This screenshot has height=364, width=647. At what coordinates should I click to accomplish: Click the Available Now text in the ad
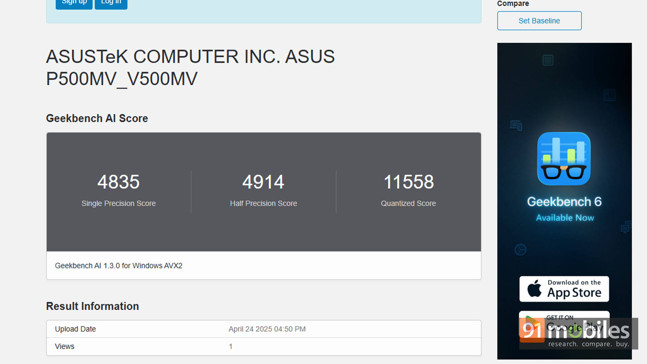(565, 218)
